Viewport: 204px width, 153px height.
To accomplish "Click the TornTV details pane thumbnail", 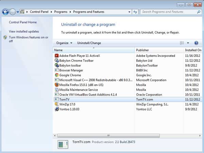I will (63, 144).
